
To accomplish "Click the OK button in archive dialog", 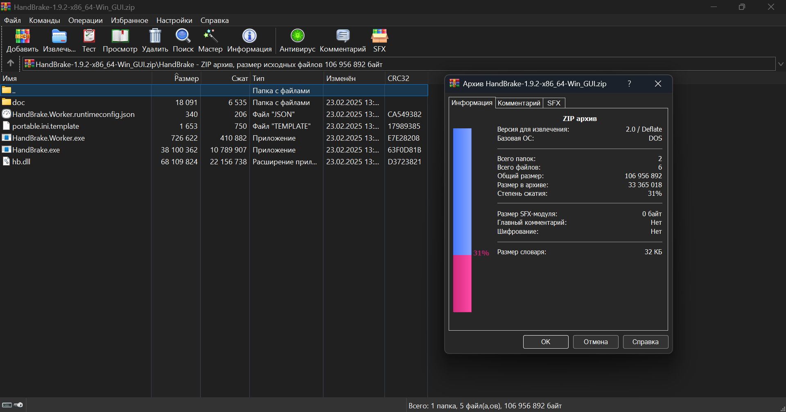I will [x=546, y=342].
